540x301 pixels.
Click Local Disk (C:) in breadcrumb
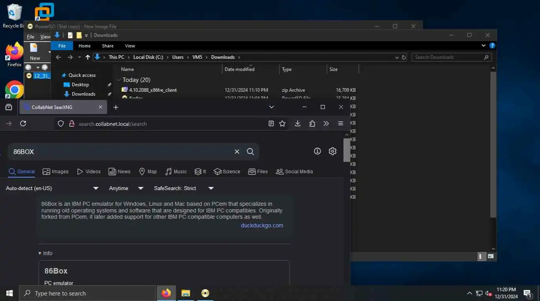148,57
